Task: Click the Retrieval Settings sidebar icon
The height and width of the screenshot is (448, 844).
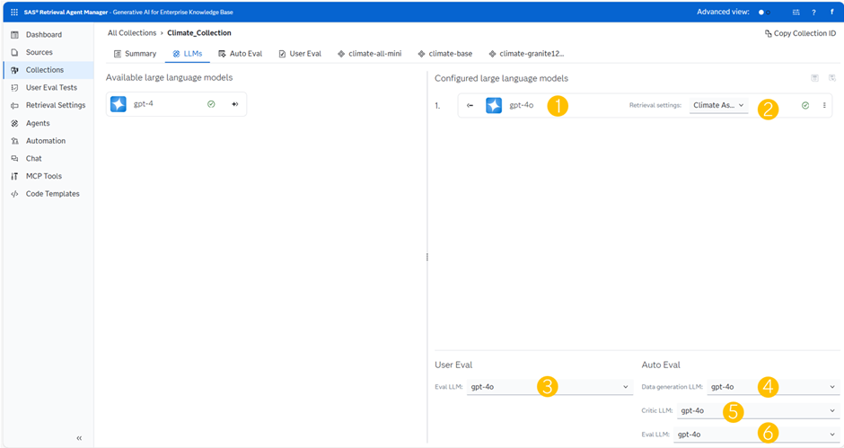Action: pyautogui.click(x=14, y=106)
